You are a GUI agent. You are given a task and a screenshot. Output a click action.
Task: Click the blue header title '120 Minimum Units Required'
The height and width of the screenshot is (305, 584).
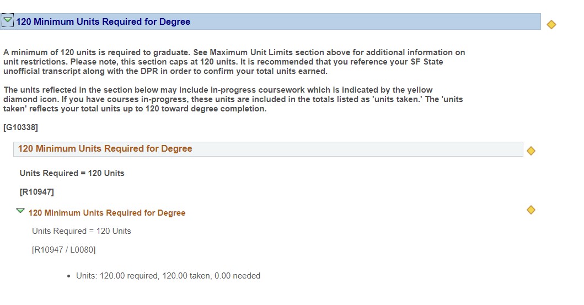pyautogui.click(x=103, y=22)
